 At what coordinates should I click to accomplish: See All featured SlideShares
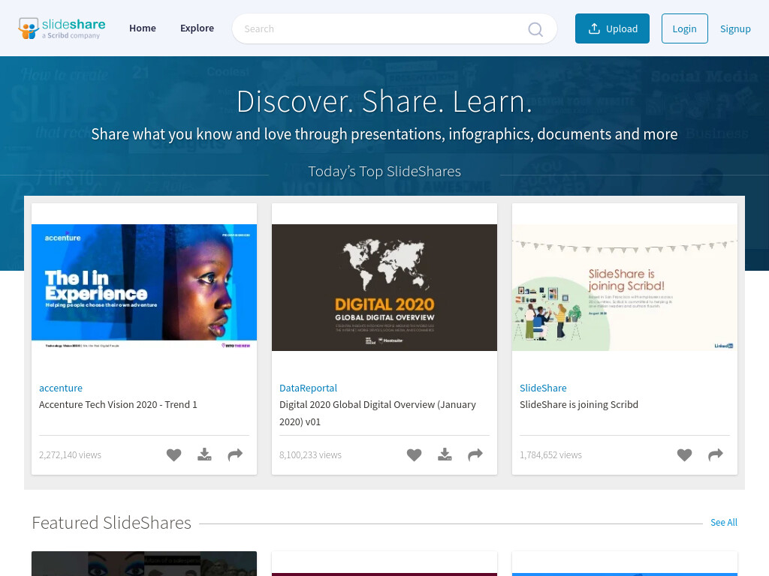pos(724,523)
